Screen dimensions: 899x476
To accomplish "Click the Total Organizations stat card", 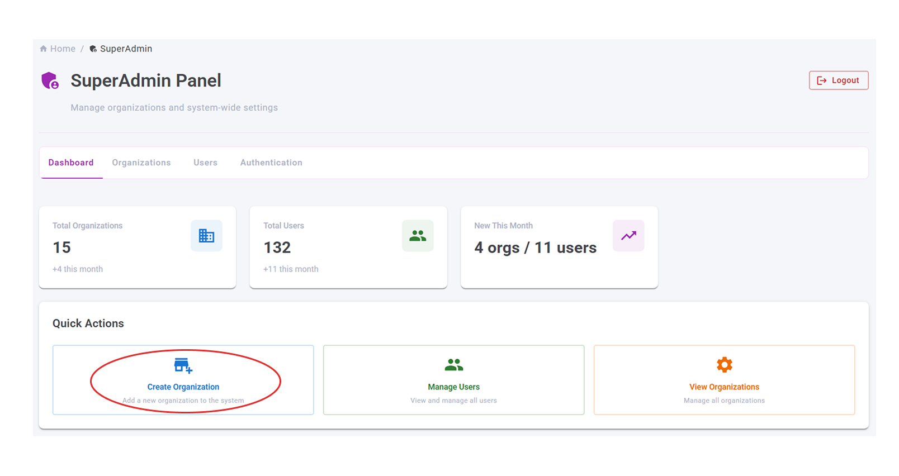I will 137,247.
